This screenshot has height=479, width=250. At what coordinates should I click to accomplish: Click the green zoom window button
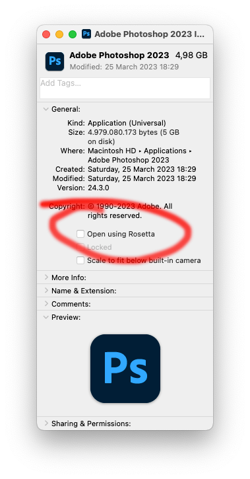pyautogui.click(x=73, y=34)
